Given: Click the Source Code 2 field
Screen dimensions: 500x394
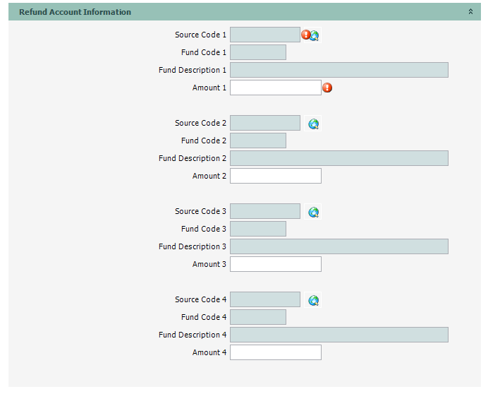Looking at the screenshot, I should tap(264, 123).
